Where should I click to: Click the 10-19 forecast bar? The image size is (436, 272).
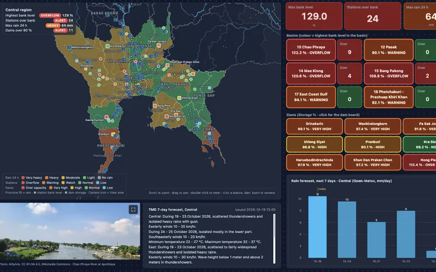pyautogui.click(x=317, y=227)
